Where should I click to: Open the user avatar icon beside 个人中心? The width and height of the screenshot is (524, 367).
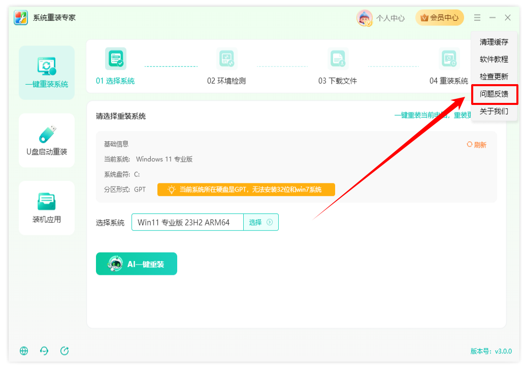[x=364, y=18]
